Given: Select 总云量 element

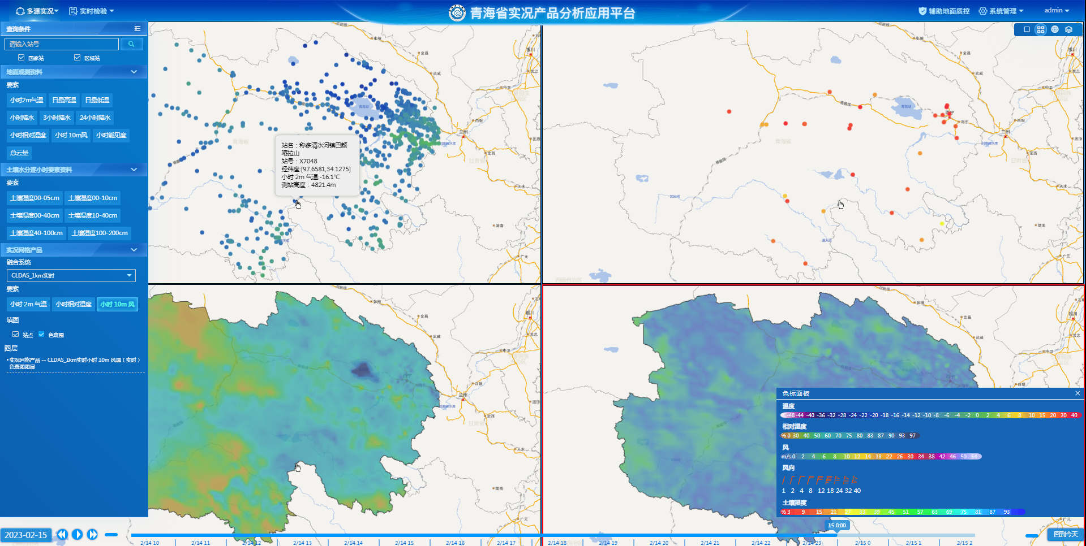Looking at the screenshot, I should pos(19,153).
